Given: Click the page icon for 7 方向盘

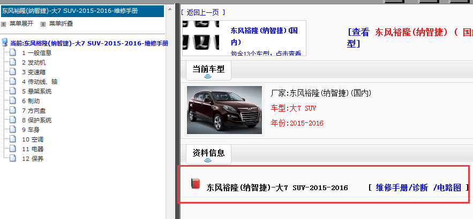Looking at the screenshot, I should click(x=12, y=111).
